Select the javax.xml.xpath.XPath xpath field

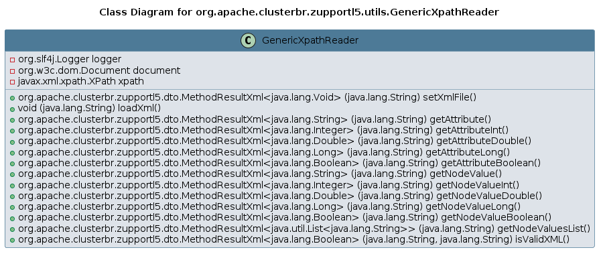tap(81, 82)
